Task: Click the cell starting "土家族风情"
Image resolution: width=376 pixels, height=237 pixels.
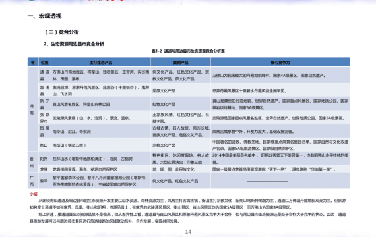Action: tap(181, 118)
